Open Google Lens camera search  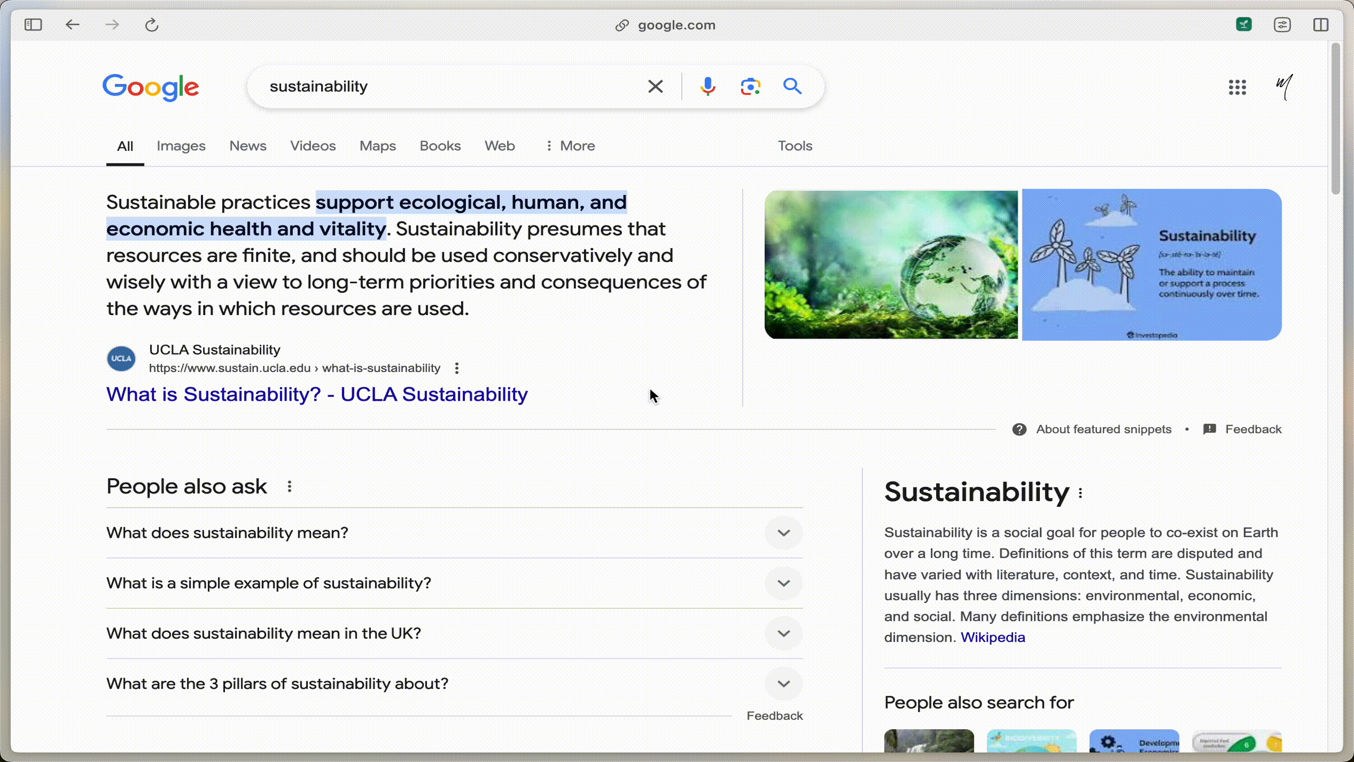coord(750,86)
